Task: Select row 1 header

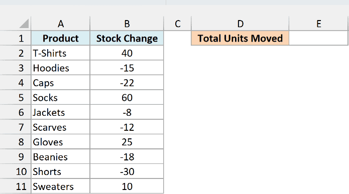Action: (x=16, y=38)
